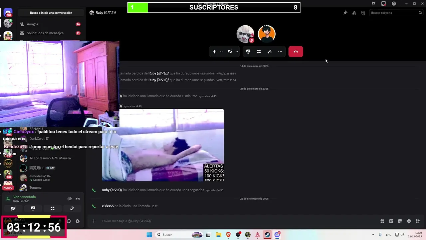This screenshot has width=426, height=240.
Task: Mute the microphone in the call controls
Action: [214, 52]
